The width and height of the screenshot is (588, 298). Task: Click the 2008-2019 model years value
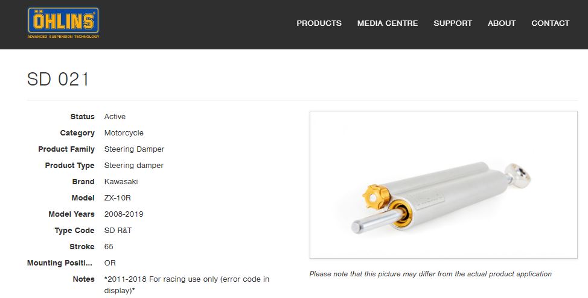[124, 214]
